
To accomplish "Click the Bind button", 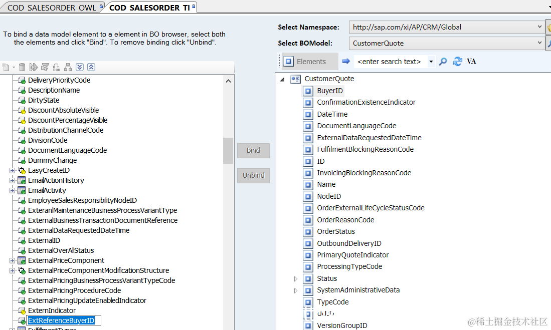I will [x=253, y=151].
